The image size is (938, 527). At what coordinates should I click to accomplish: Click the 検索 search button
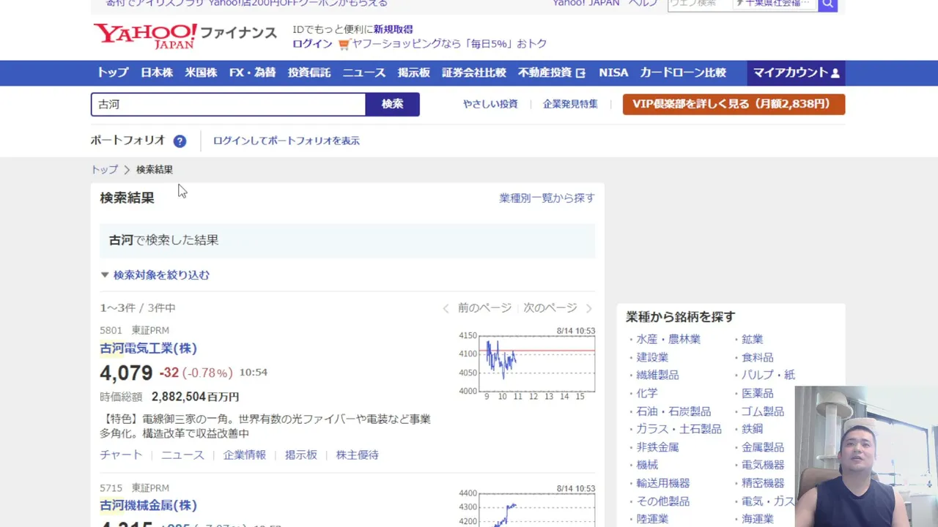point(392,104)
